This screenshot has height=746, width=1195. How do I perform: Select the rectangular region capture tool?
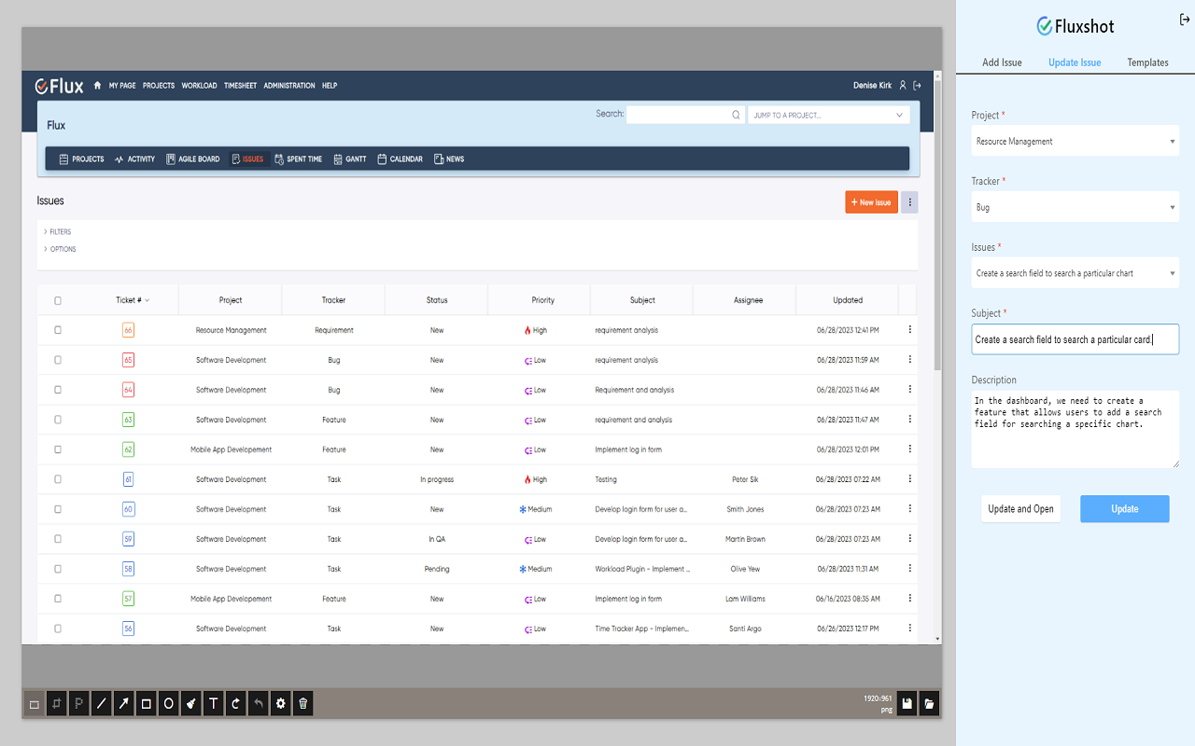(35, 704)
